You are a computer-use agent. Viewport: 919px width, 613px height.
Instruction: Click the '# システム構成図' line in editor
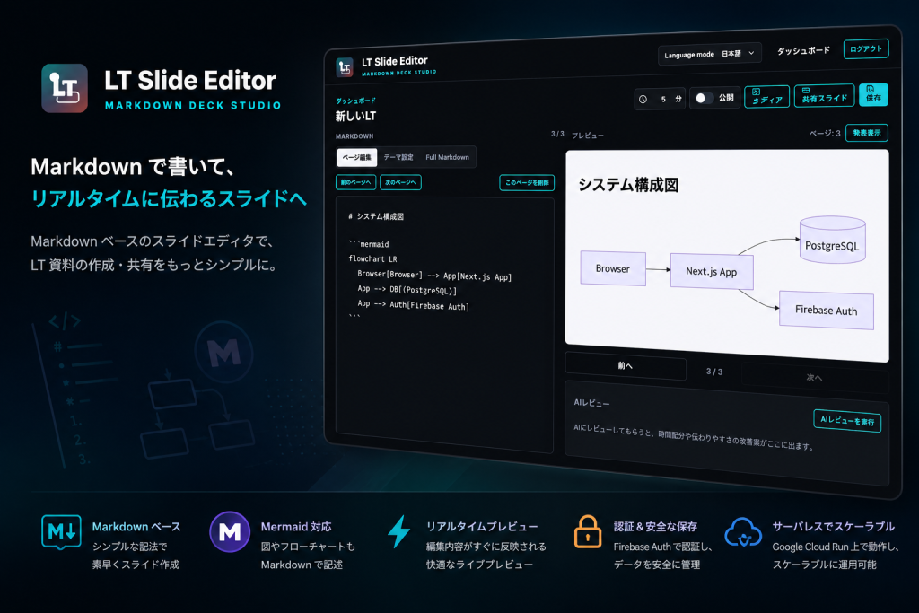(376, 216)
